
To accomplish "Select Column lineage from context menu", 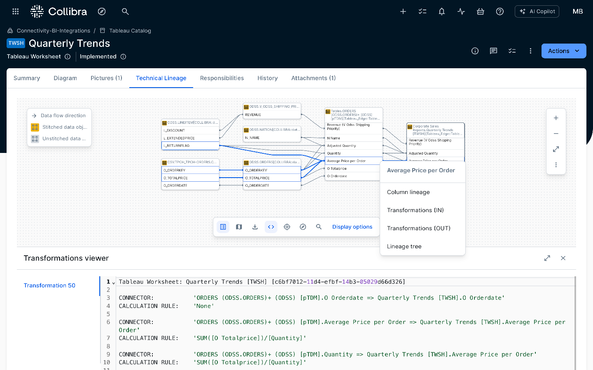I will pos(408,192).
